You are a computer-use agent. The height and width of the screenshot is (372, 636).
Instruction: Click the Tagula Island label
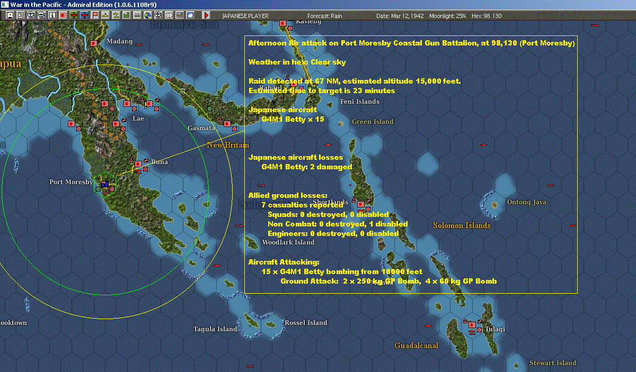215,329
